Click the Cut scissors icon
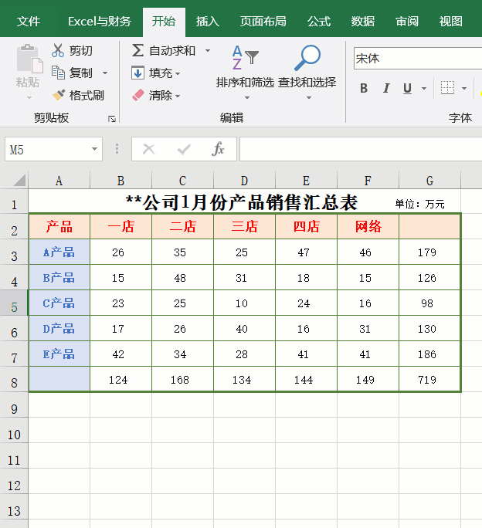The width and height of the screenshot is (482, 528). coord(58,51)
